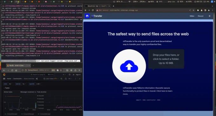
Task: Go forward in the nilTransfer browser window
Action: [x=89, y=10]
